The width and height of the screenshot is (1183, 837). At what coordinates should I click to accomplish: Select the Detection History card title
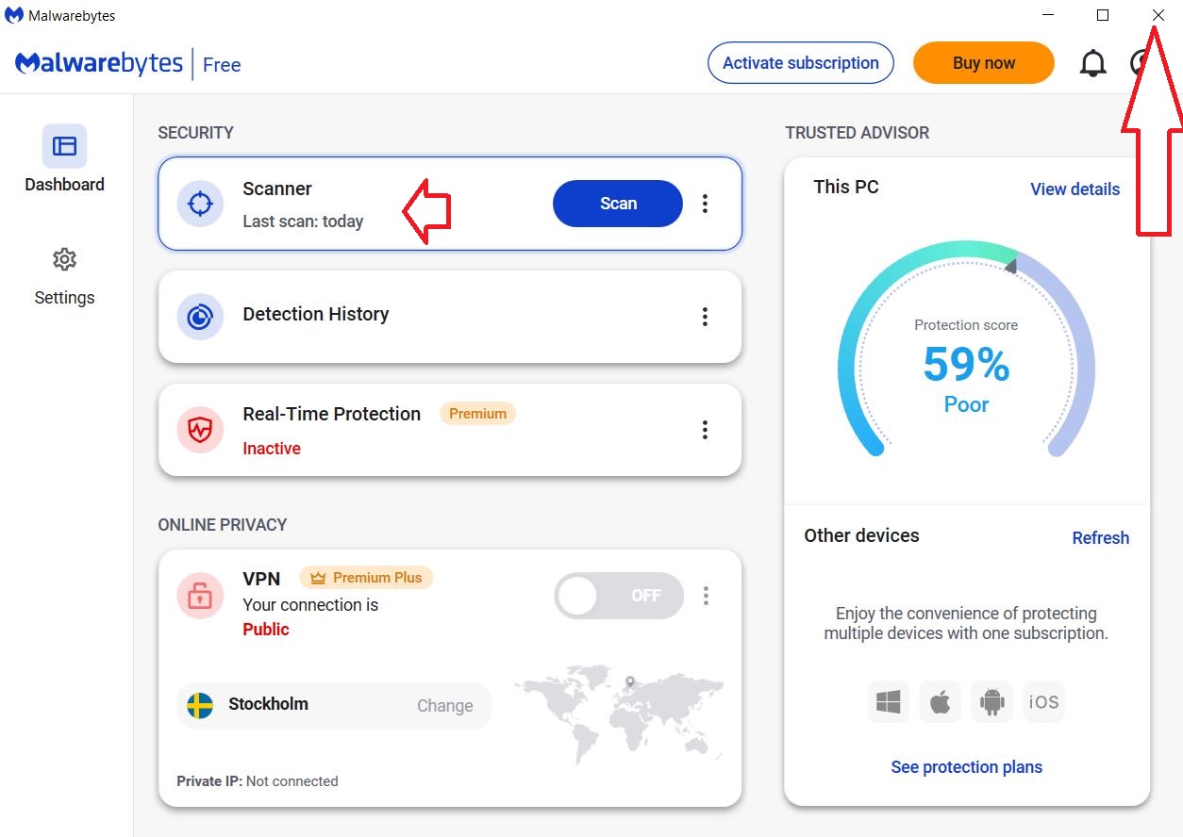pos(316,314)
